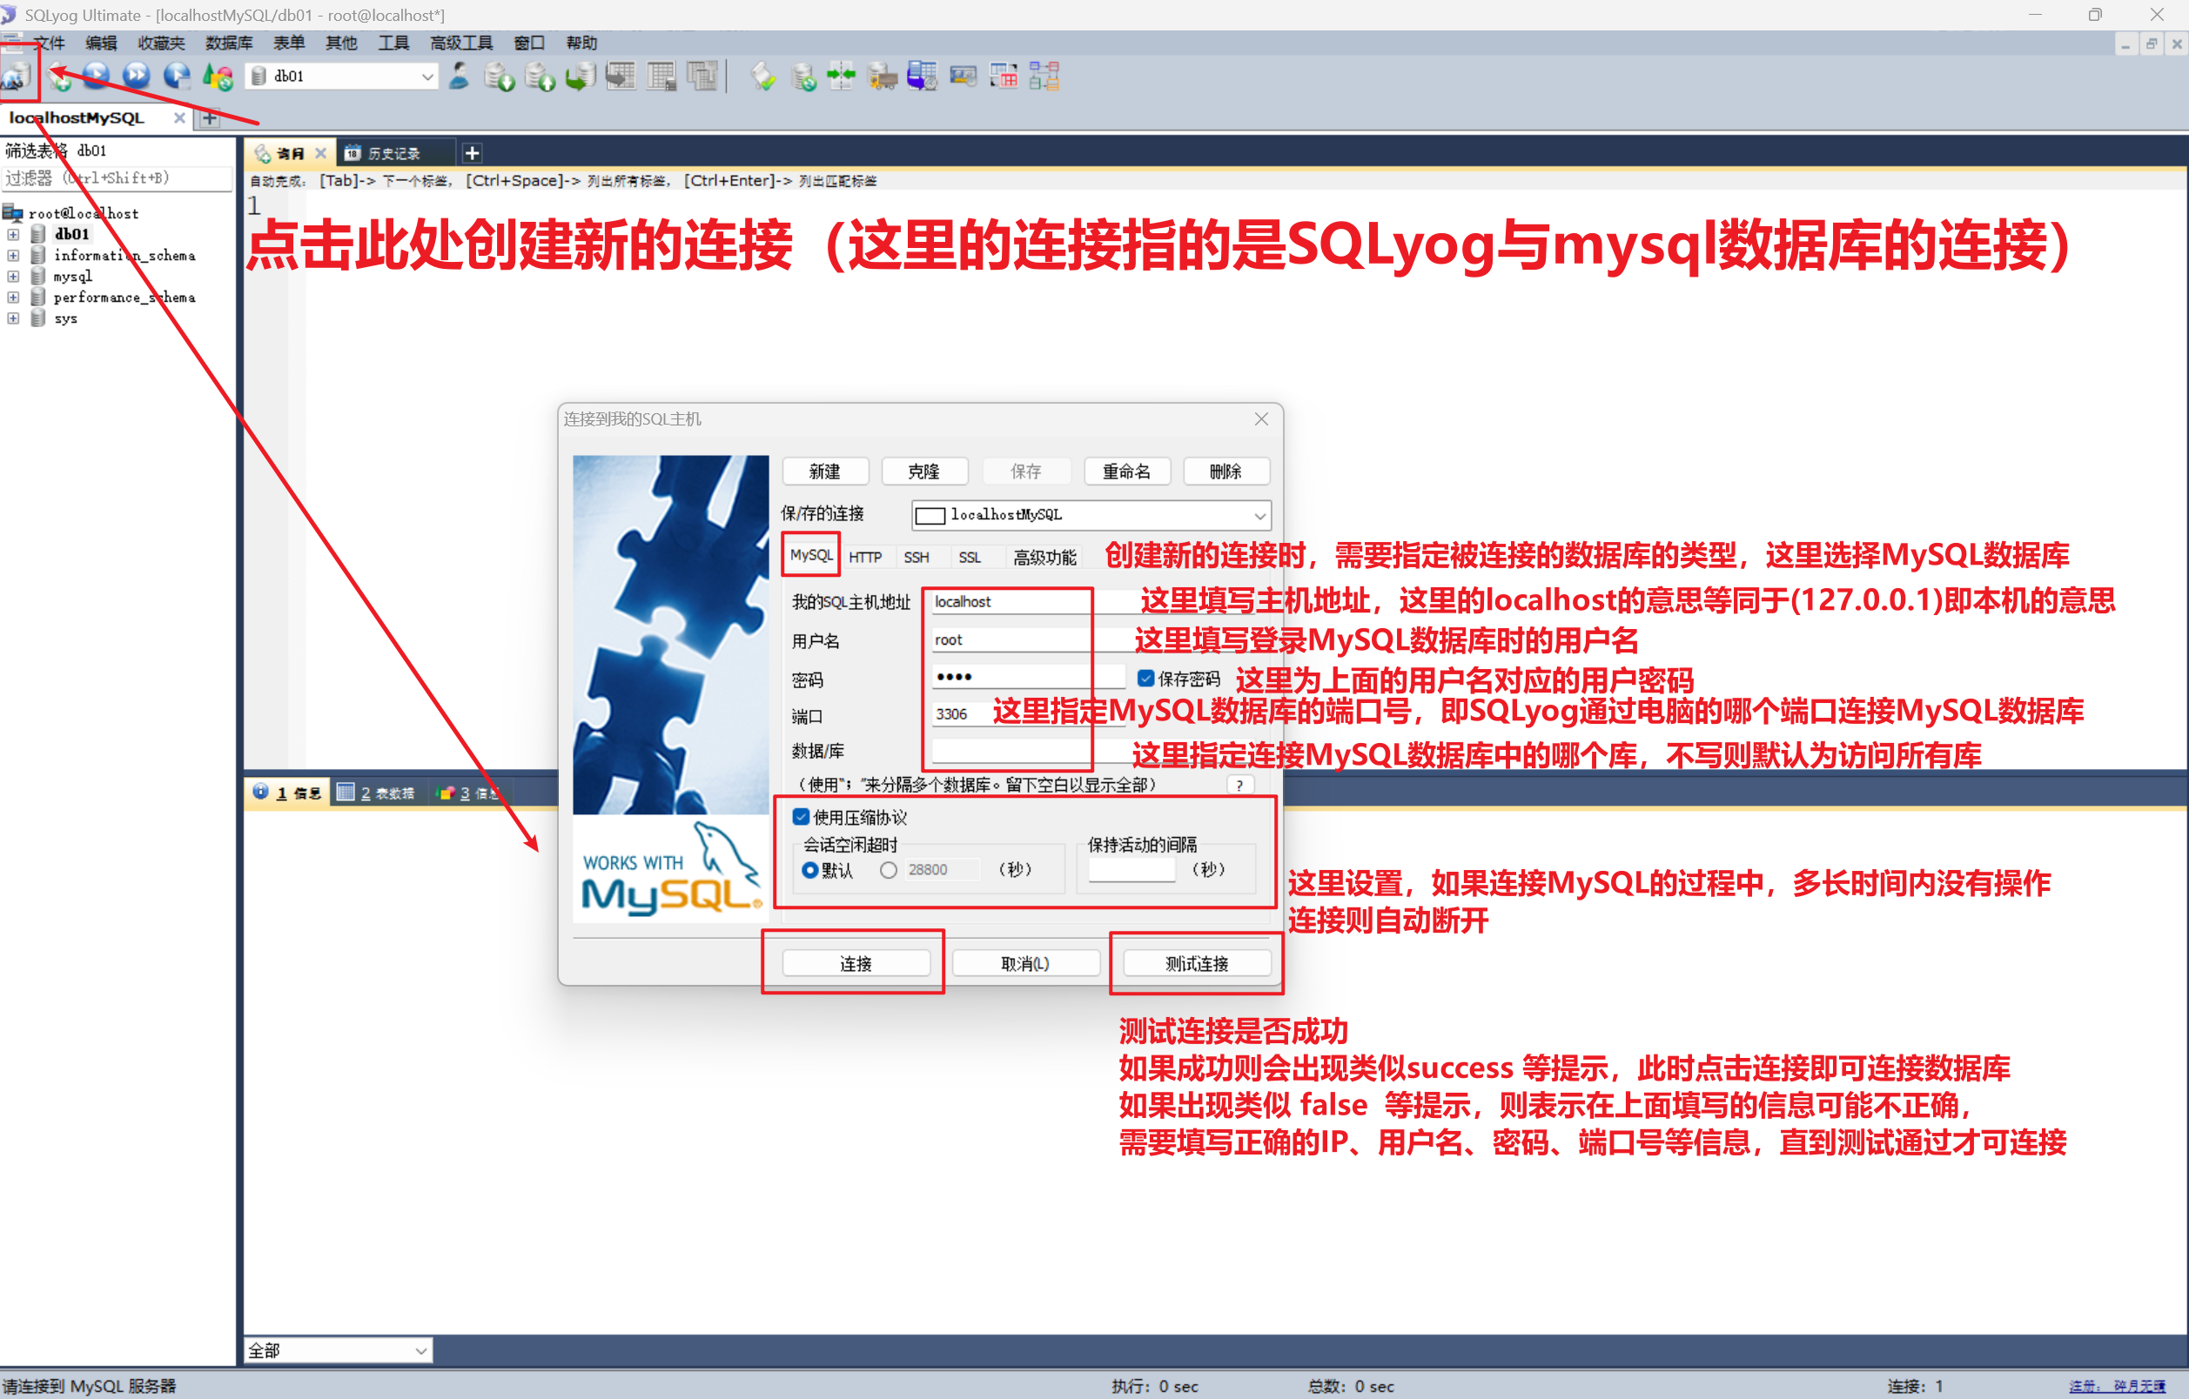Click the database synchronization icon with green arrows

(x=803, y=77)
